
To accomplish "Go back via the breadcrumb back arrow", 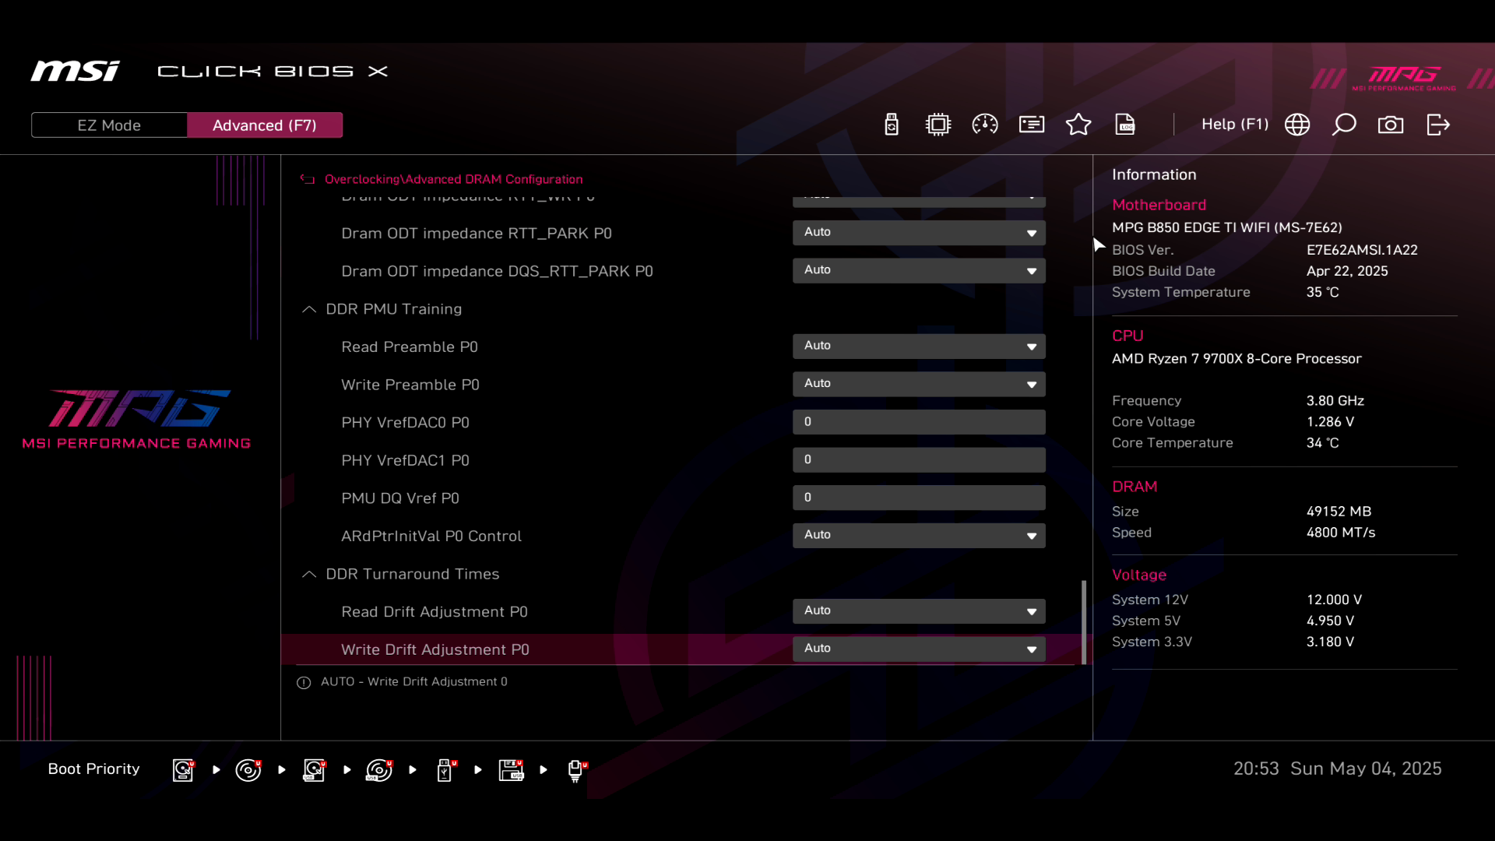I will pyautogui.click(x=308, y=179).
